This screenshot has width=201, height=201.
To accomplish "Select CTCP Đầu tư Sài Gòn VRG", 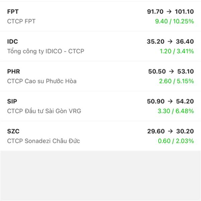I will (x=44, y=111).
